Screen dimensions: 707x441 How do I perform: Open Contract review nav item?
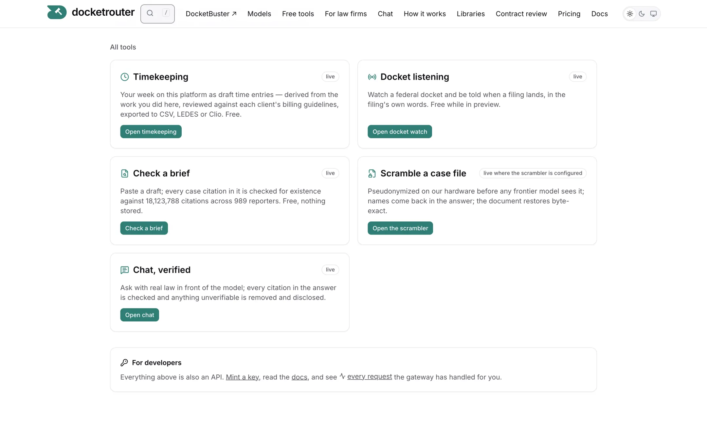tap(521, 14)
